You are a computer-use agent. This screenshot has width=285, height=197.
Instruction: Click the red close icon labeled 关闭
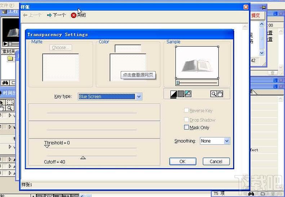point(74,15)
